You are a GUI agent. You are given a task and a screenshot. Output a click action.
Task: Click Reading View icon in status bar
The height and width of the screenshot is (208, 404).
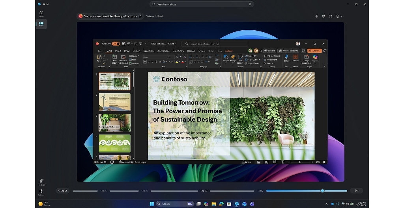(275, 162)
